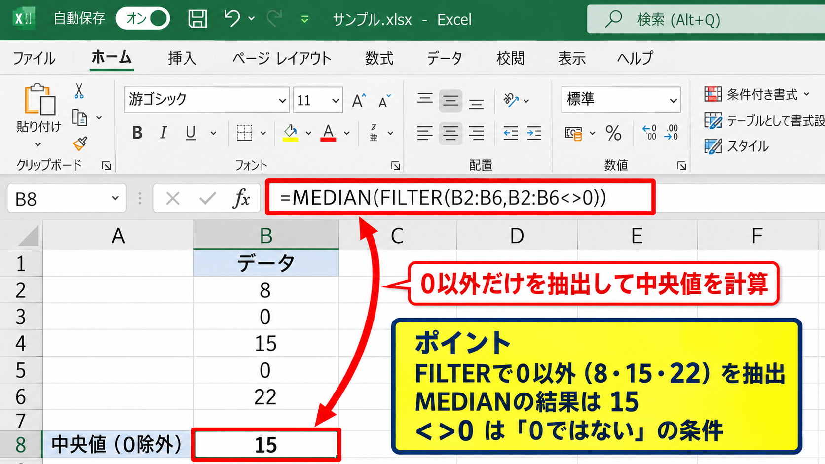Apply Percent style with % icon
This screenshot has height=464, width=825.
613,133
